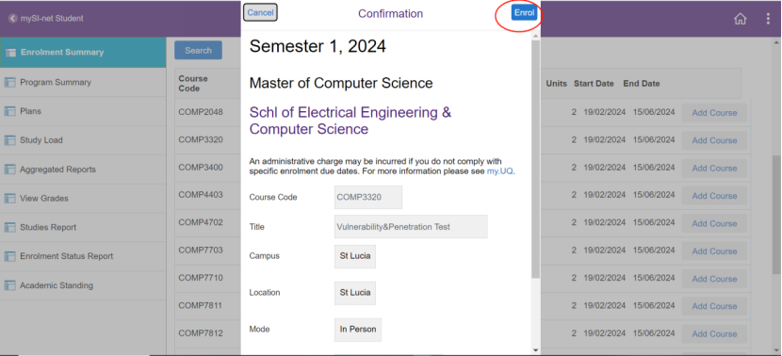The width and height of the screenshot is (782, 356).
Task: Add Course for COMP2048 row
Action: [714, 113]
